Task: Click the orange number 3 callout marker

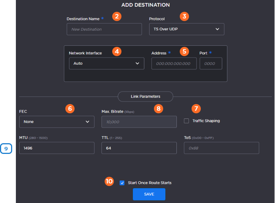Action: click(184, 17)
